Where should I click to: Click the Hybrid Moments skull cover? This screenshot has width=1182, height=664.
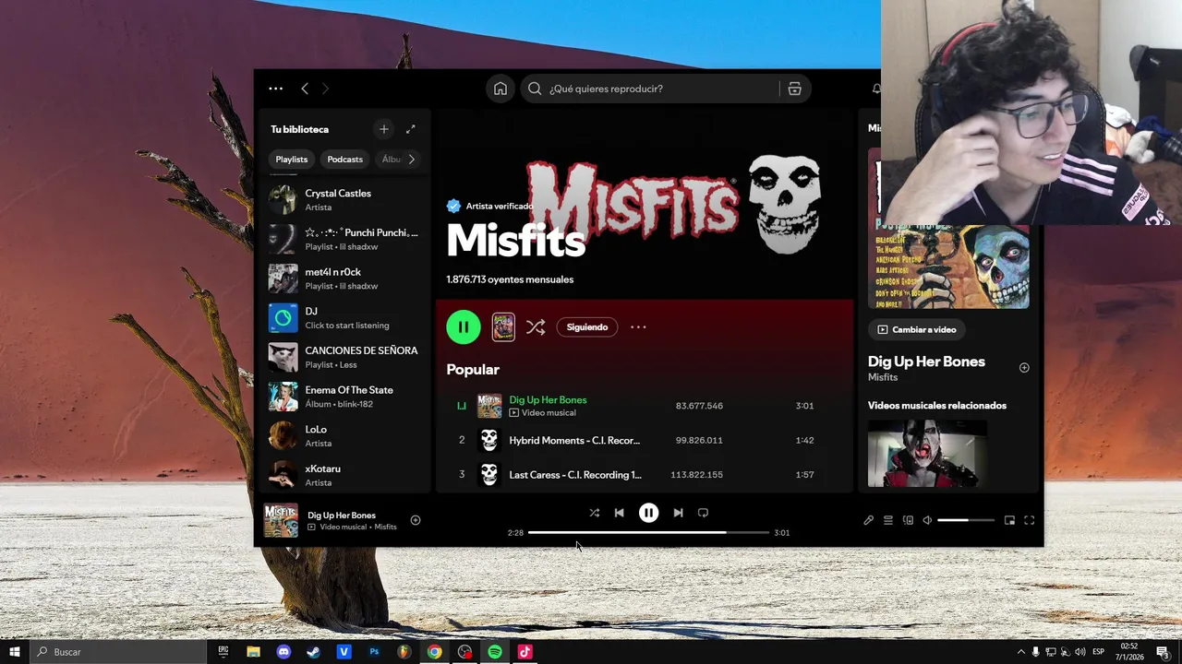click(489, 440)
